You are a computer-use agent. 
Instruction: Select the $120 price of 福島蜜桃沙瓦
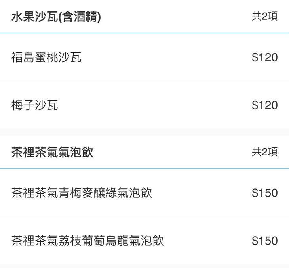(265, 57)
